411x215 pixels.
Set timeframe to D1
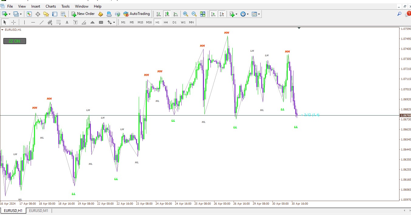174,22
